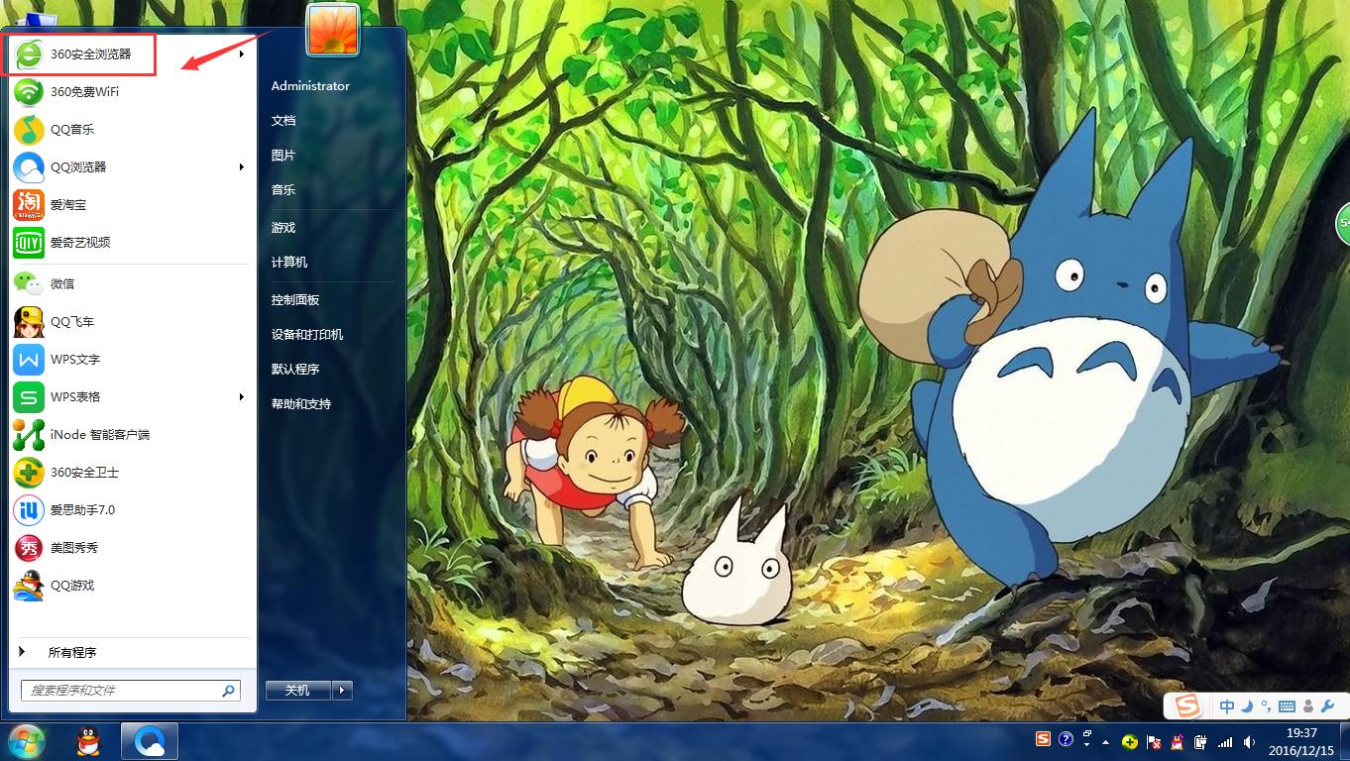Expand WPS表格 jump list arrow
1350x761 pixels.
click(x=242, y=397)
